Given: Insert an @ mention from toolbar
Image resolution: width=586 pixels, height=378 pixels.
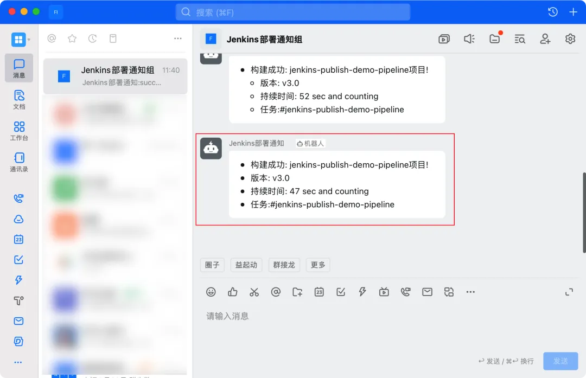Looking at the screenshot, I should (276, 292).
